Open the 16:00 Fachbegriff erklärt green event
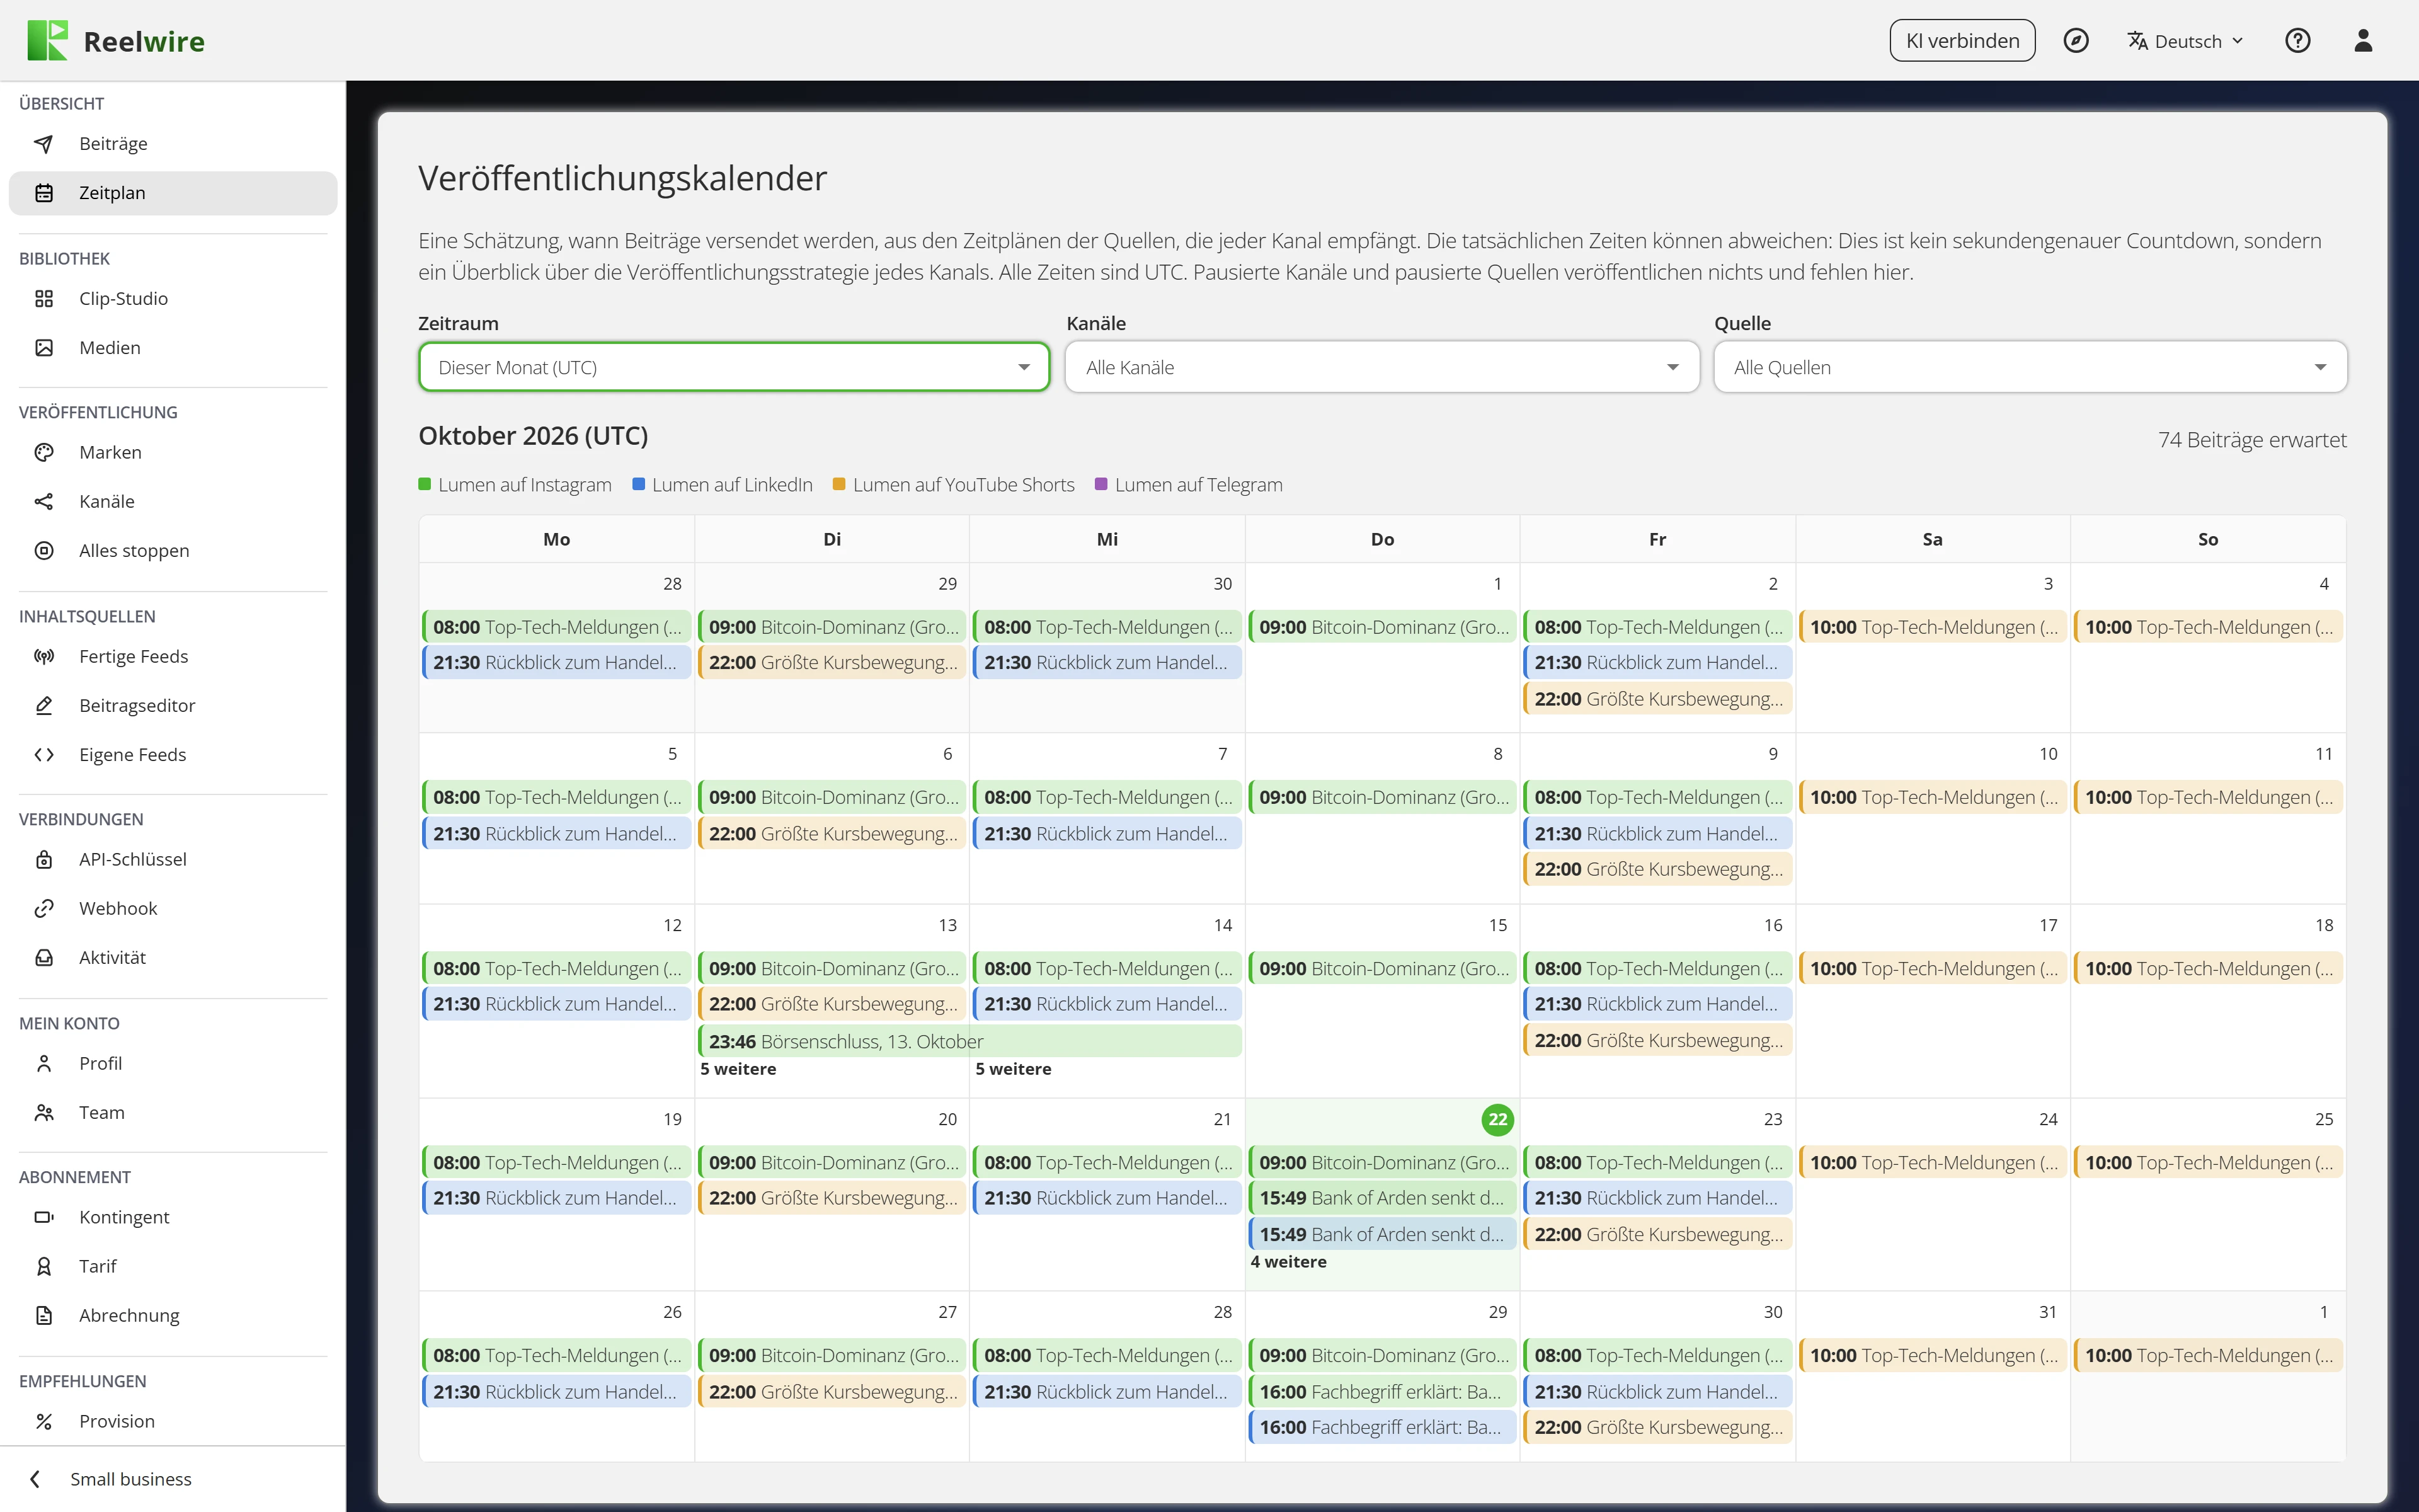The height and width of the screenshot is (1512, 2419). 1381,1391
